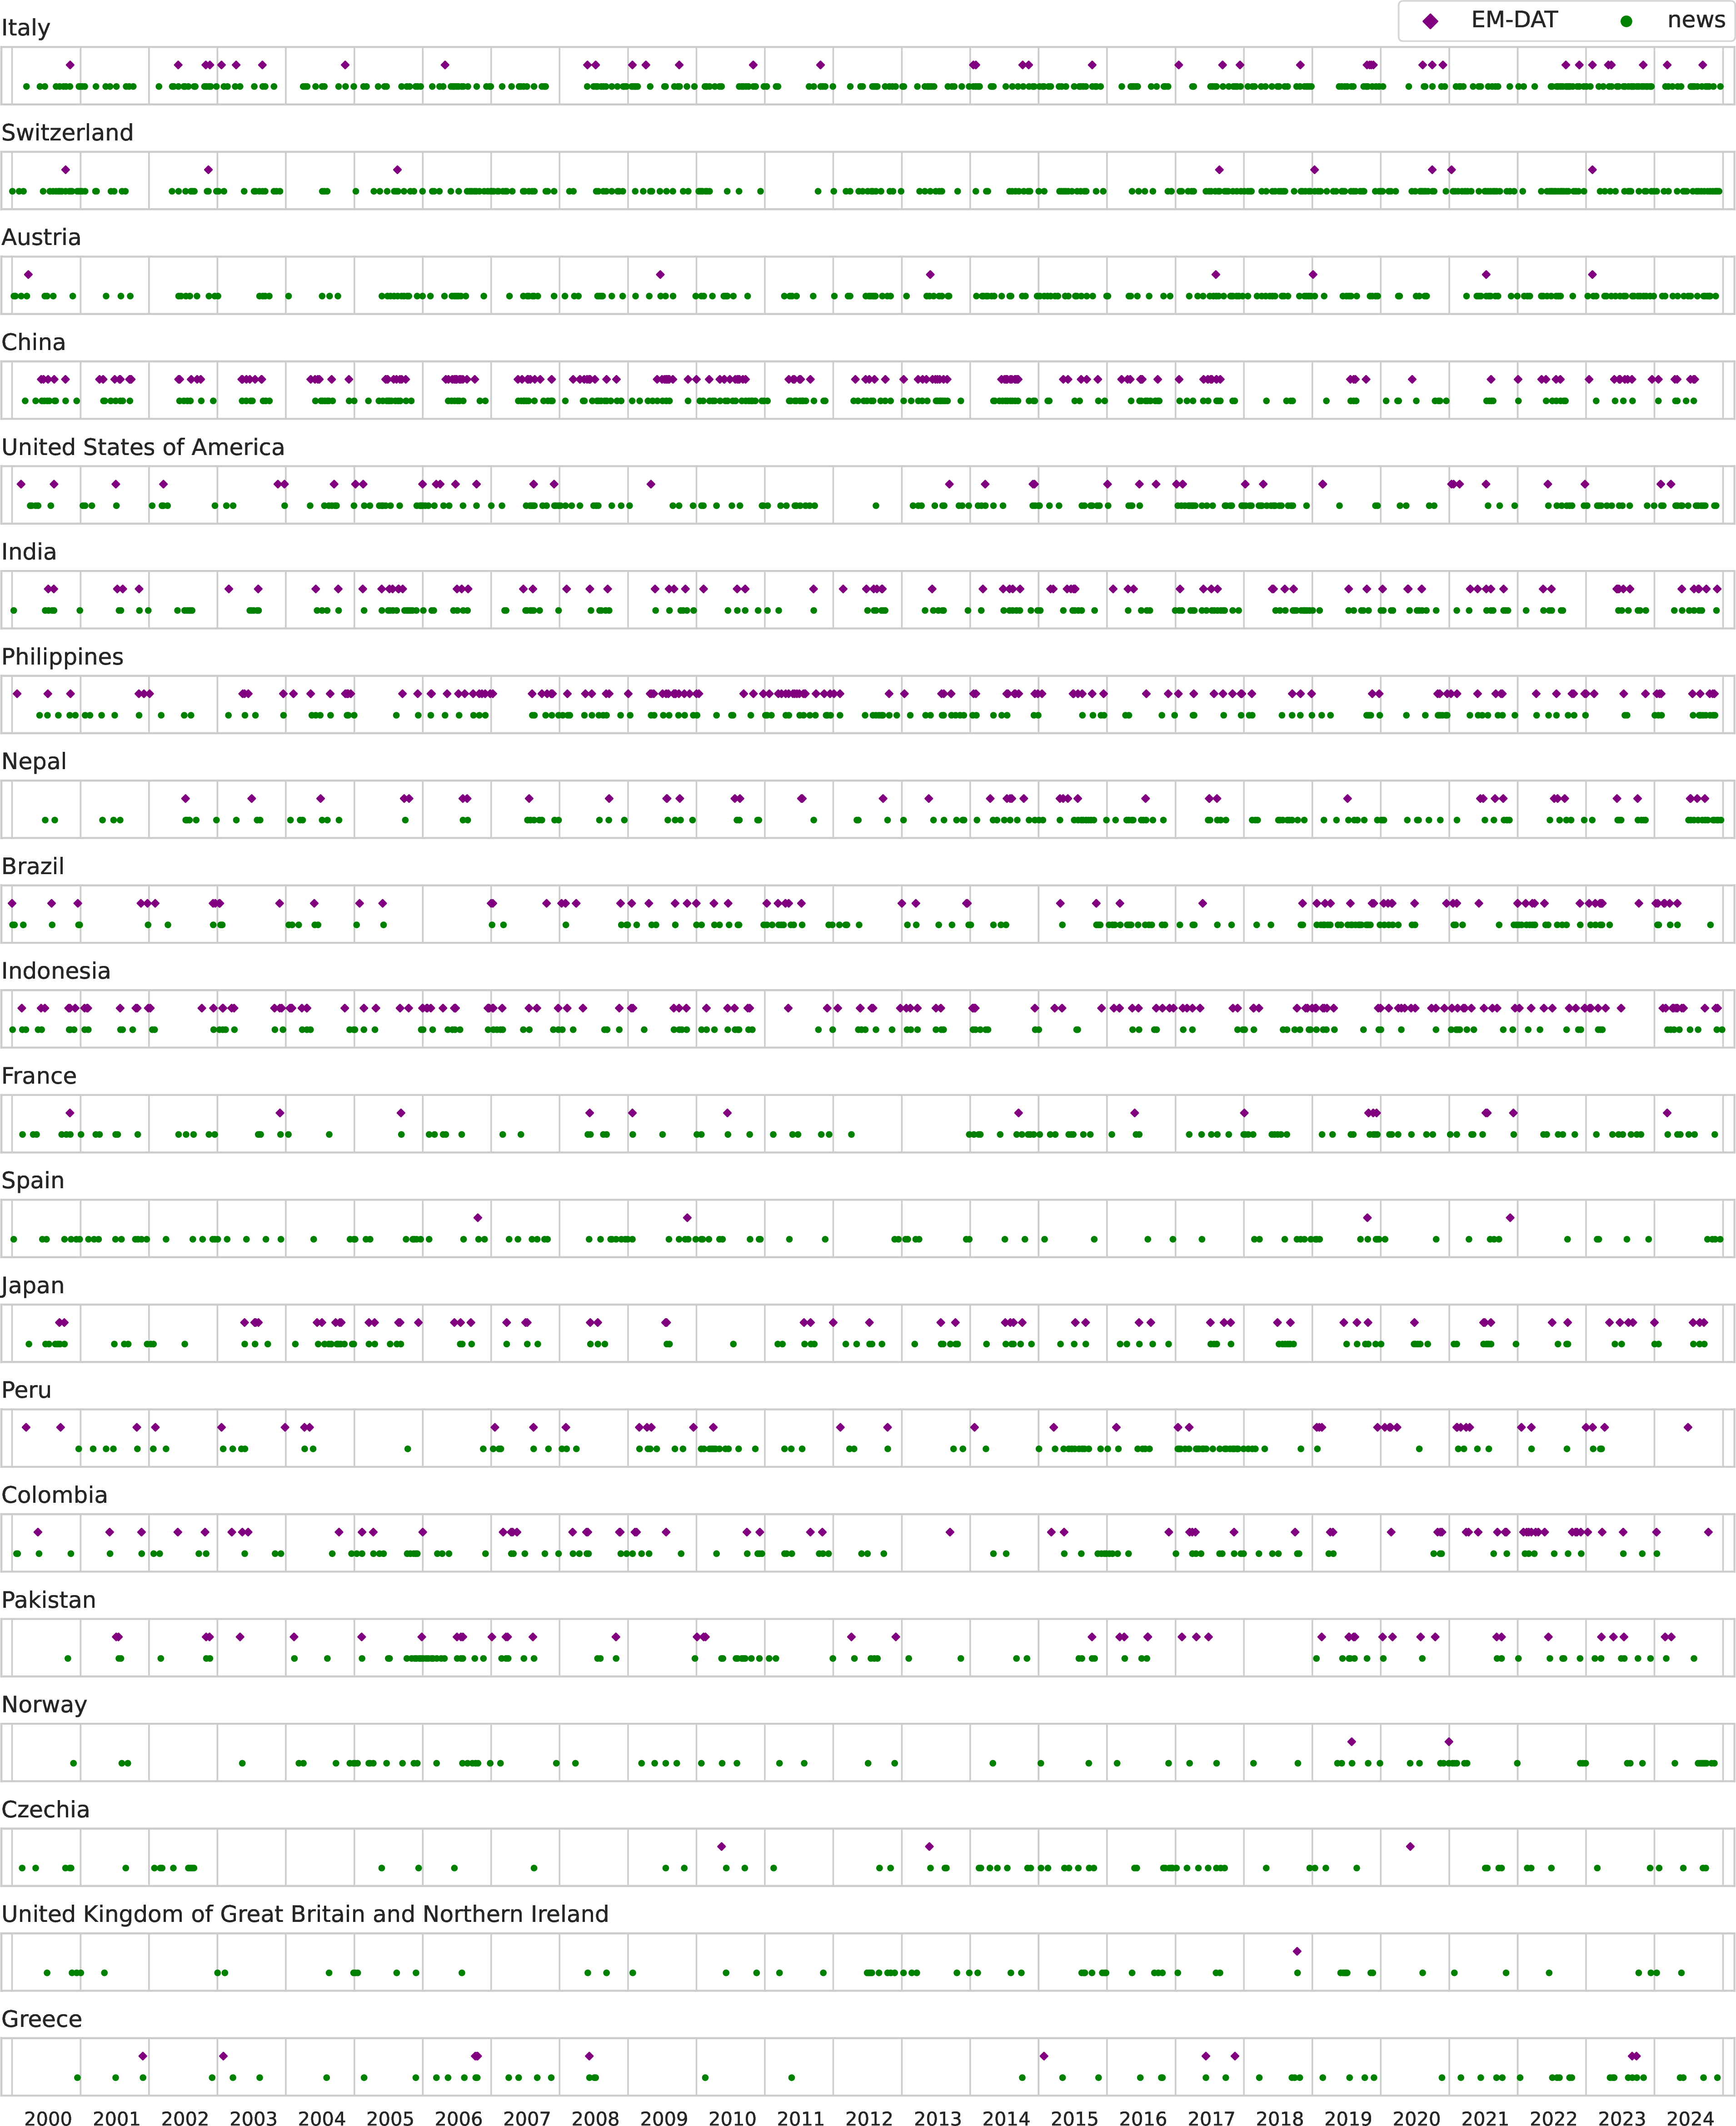The width and height of the screenshot is (1736, 2126).
Task: Click the 2024 x-axis tick label
Action: [1690, 2118]
